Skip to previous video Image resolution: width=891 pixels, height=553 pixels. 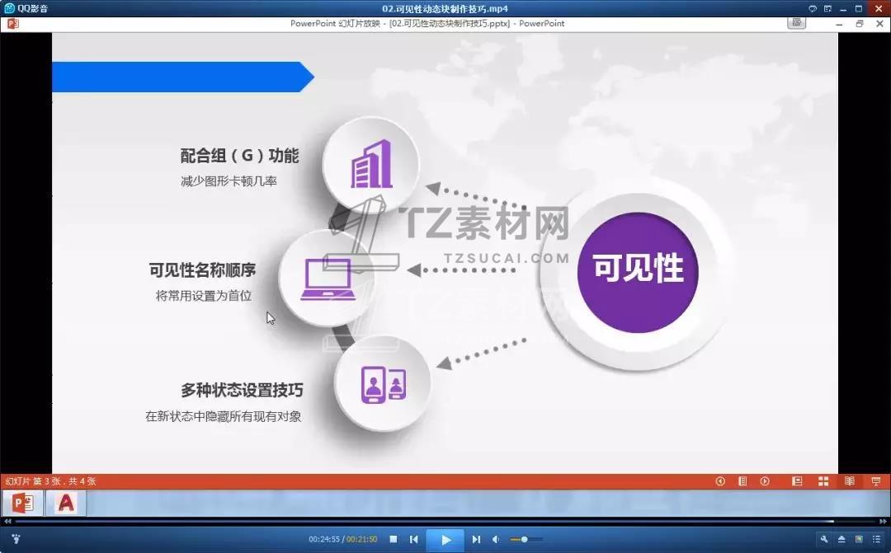click(x=413, y=539)
